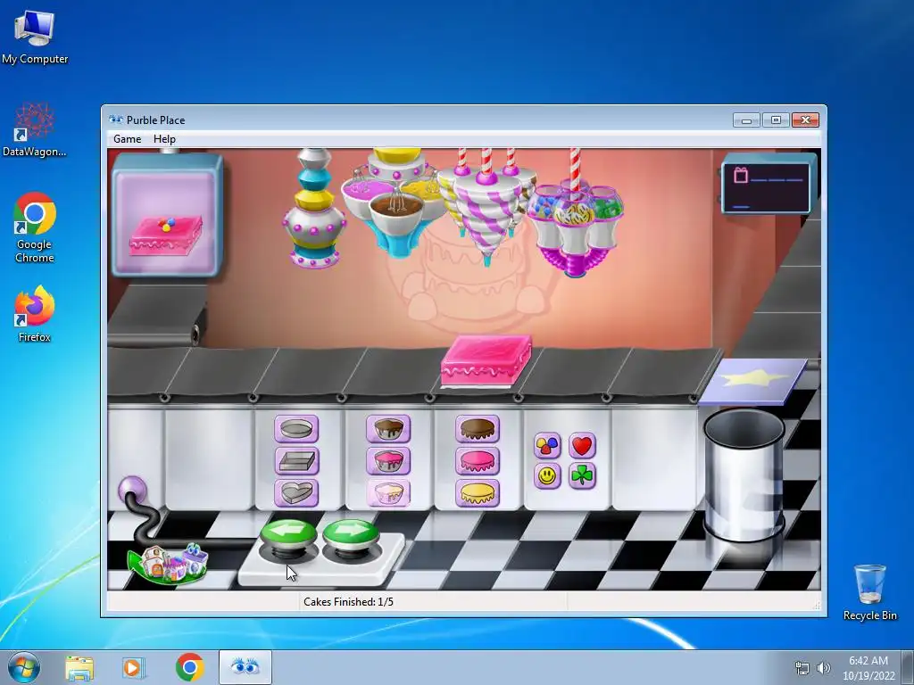Screen dimensions: 914x685
Task: Select the heart-shaped cake pan button
Action: [296, 493]
